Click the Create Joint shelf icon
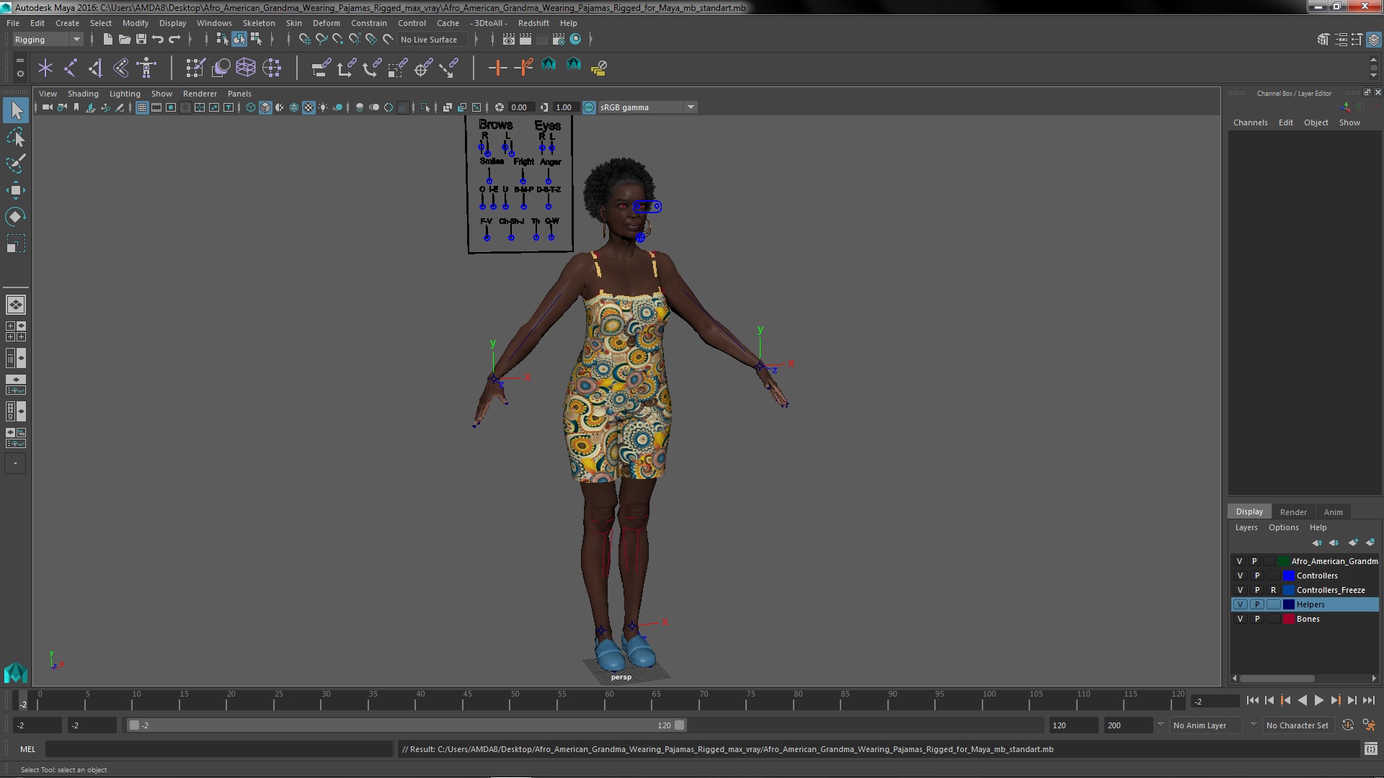Screen dimensions: 1384x778 click(x=71, y=68)
